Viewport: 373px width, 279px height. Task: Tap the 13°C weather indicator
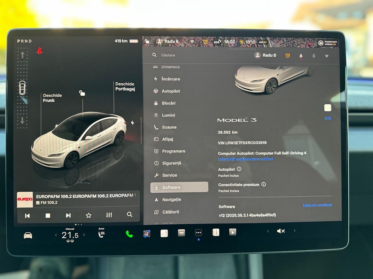point(247,42)
